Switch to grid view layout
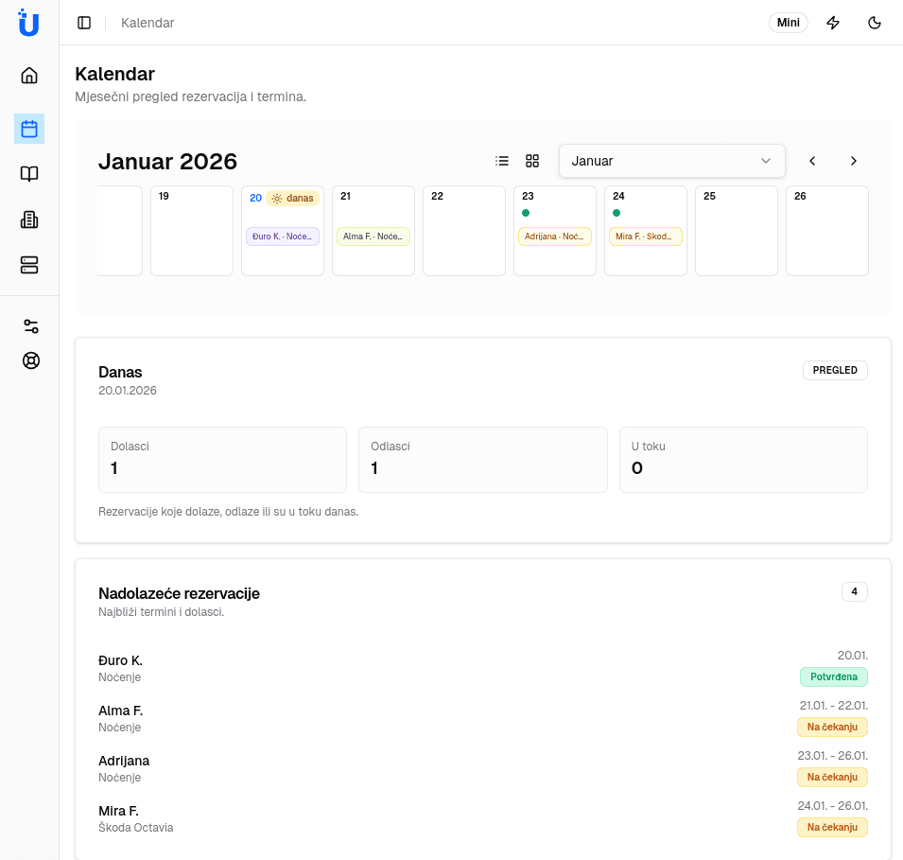Image resolution: width=903 pixels, height=860 pixels. (532, 161)
